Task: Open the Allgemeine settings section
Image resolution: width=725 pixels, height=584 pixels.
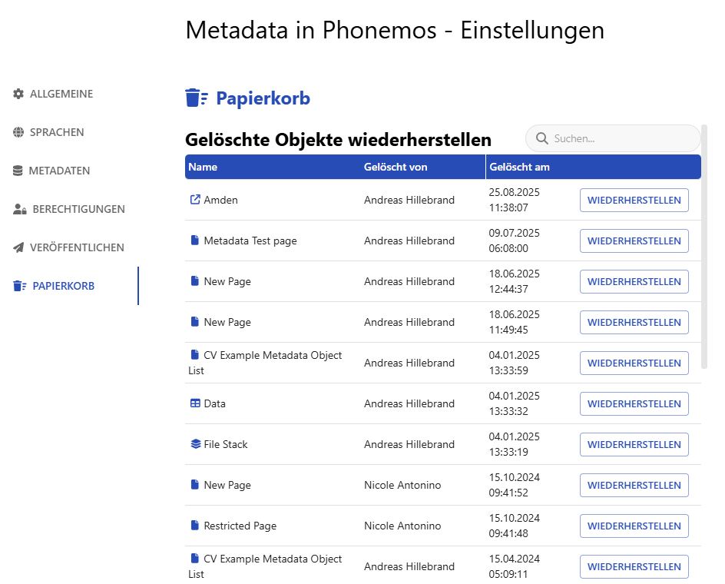Action: tap(61, 94)
